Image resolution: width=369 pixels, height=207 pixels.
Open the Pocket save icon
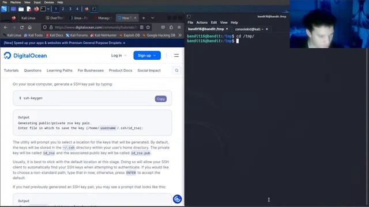pos(163,27)
